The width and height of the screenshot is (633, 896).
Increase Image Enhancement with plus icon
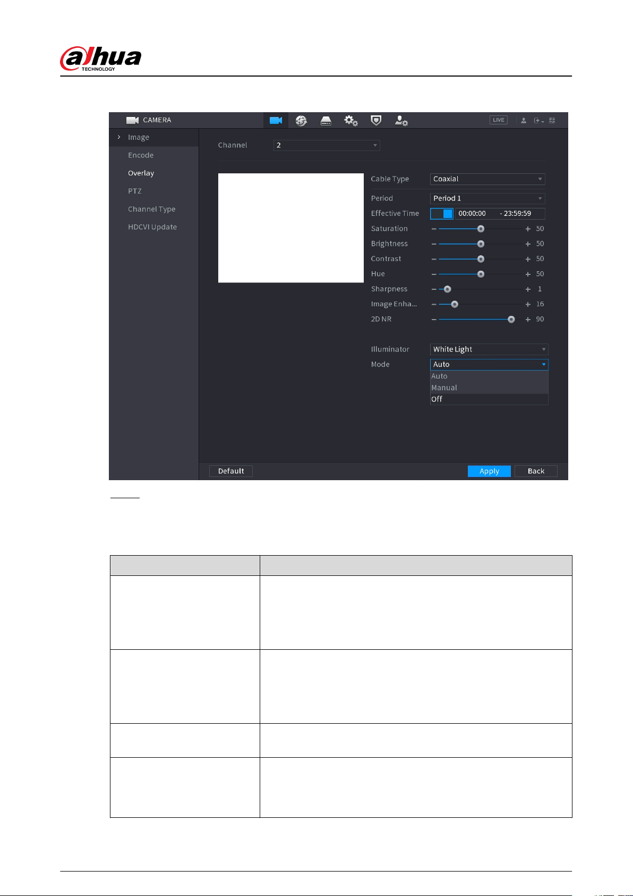tap(528, 304)
